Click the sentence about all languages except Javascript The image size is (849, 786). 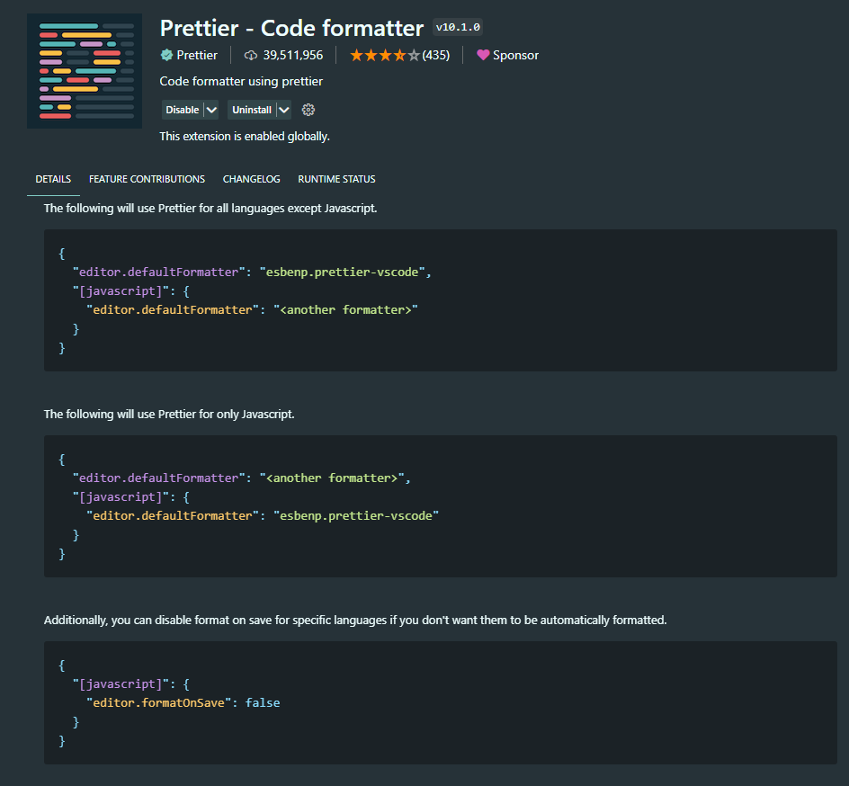(x=210, y=209)
